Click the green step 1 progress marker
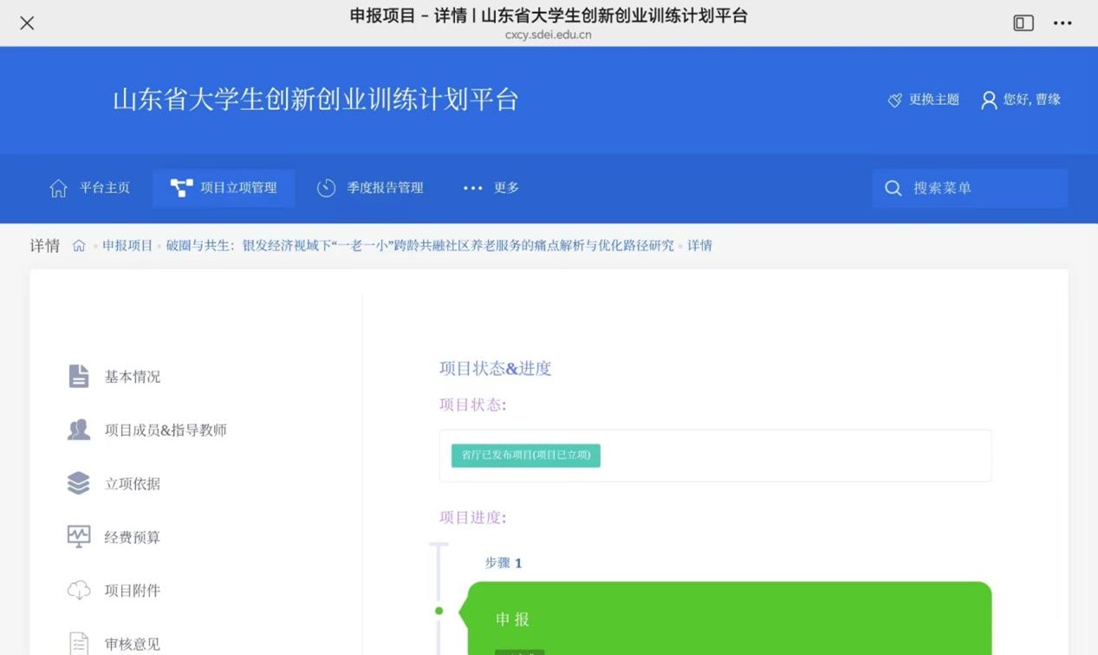Image resolution: width=1098 pixels, height=655 pixels. [439, 611]
